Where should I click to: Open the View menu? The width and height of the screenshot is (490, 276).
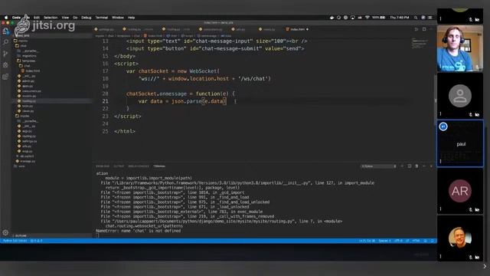pos(65,18)
